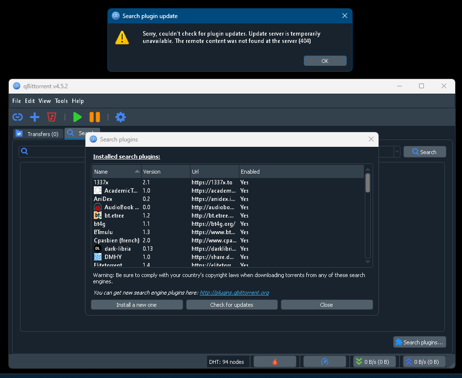
Task: Open the plugins.qbittorrent.org link
Action: point(234,293)
